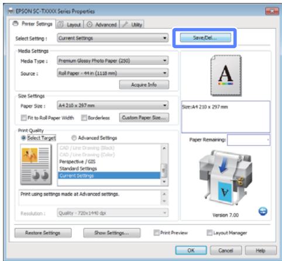Click the target list scroll up arrow
Image resolution: width=282 pixels, height=261 pixels.
164,148
